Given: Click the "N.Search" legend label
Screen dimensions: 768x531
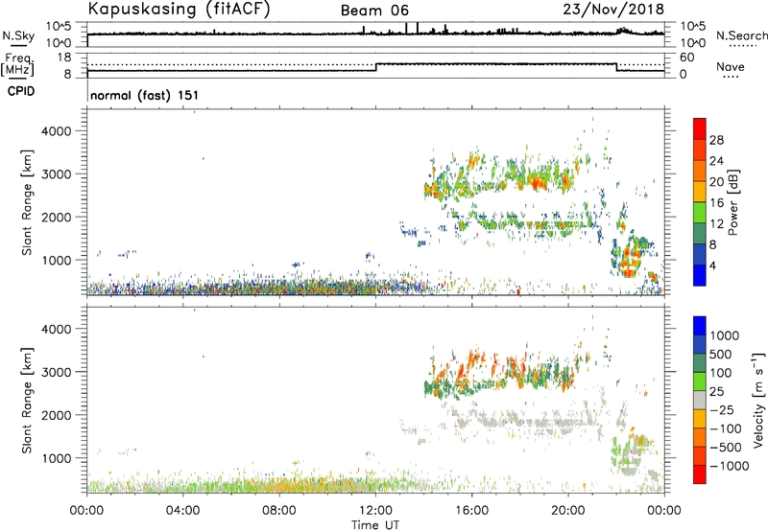Looking at the screenshot, I should coord(742,35).
